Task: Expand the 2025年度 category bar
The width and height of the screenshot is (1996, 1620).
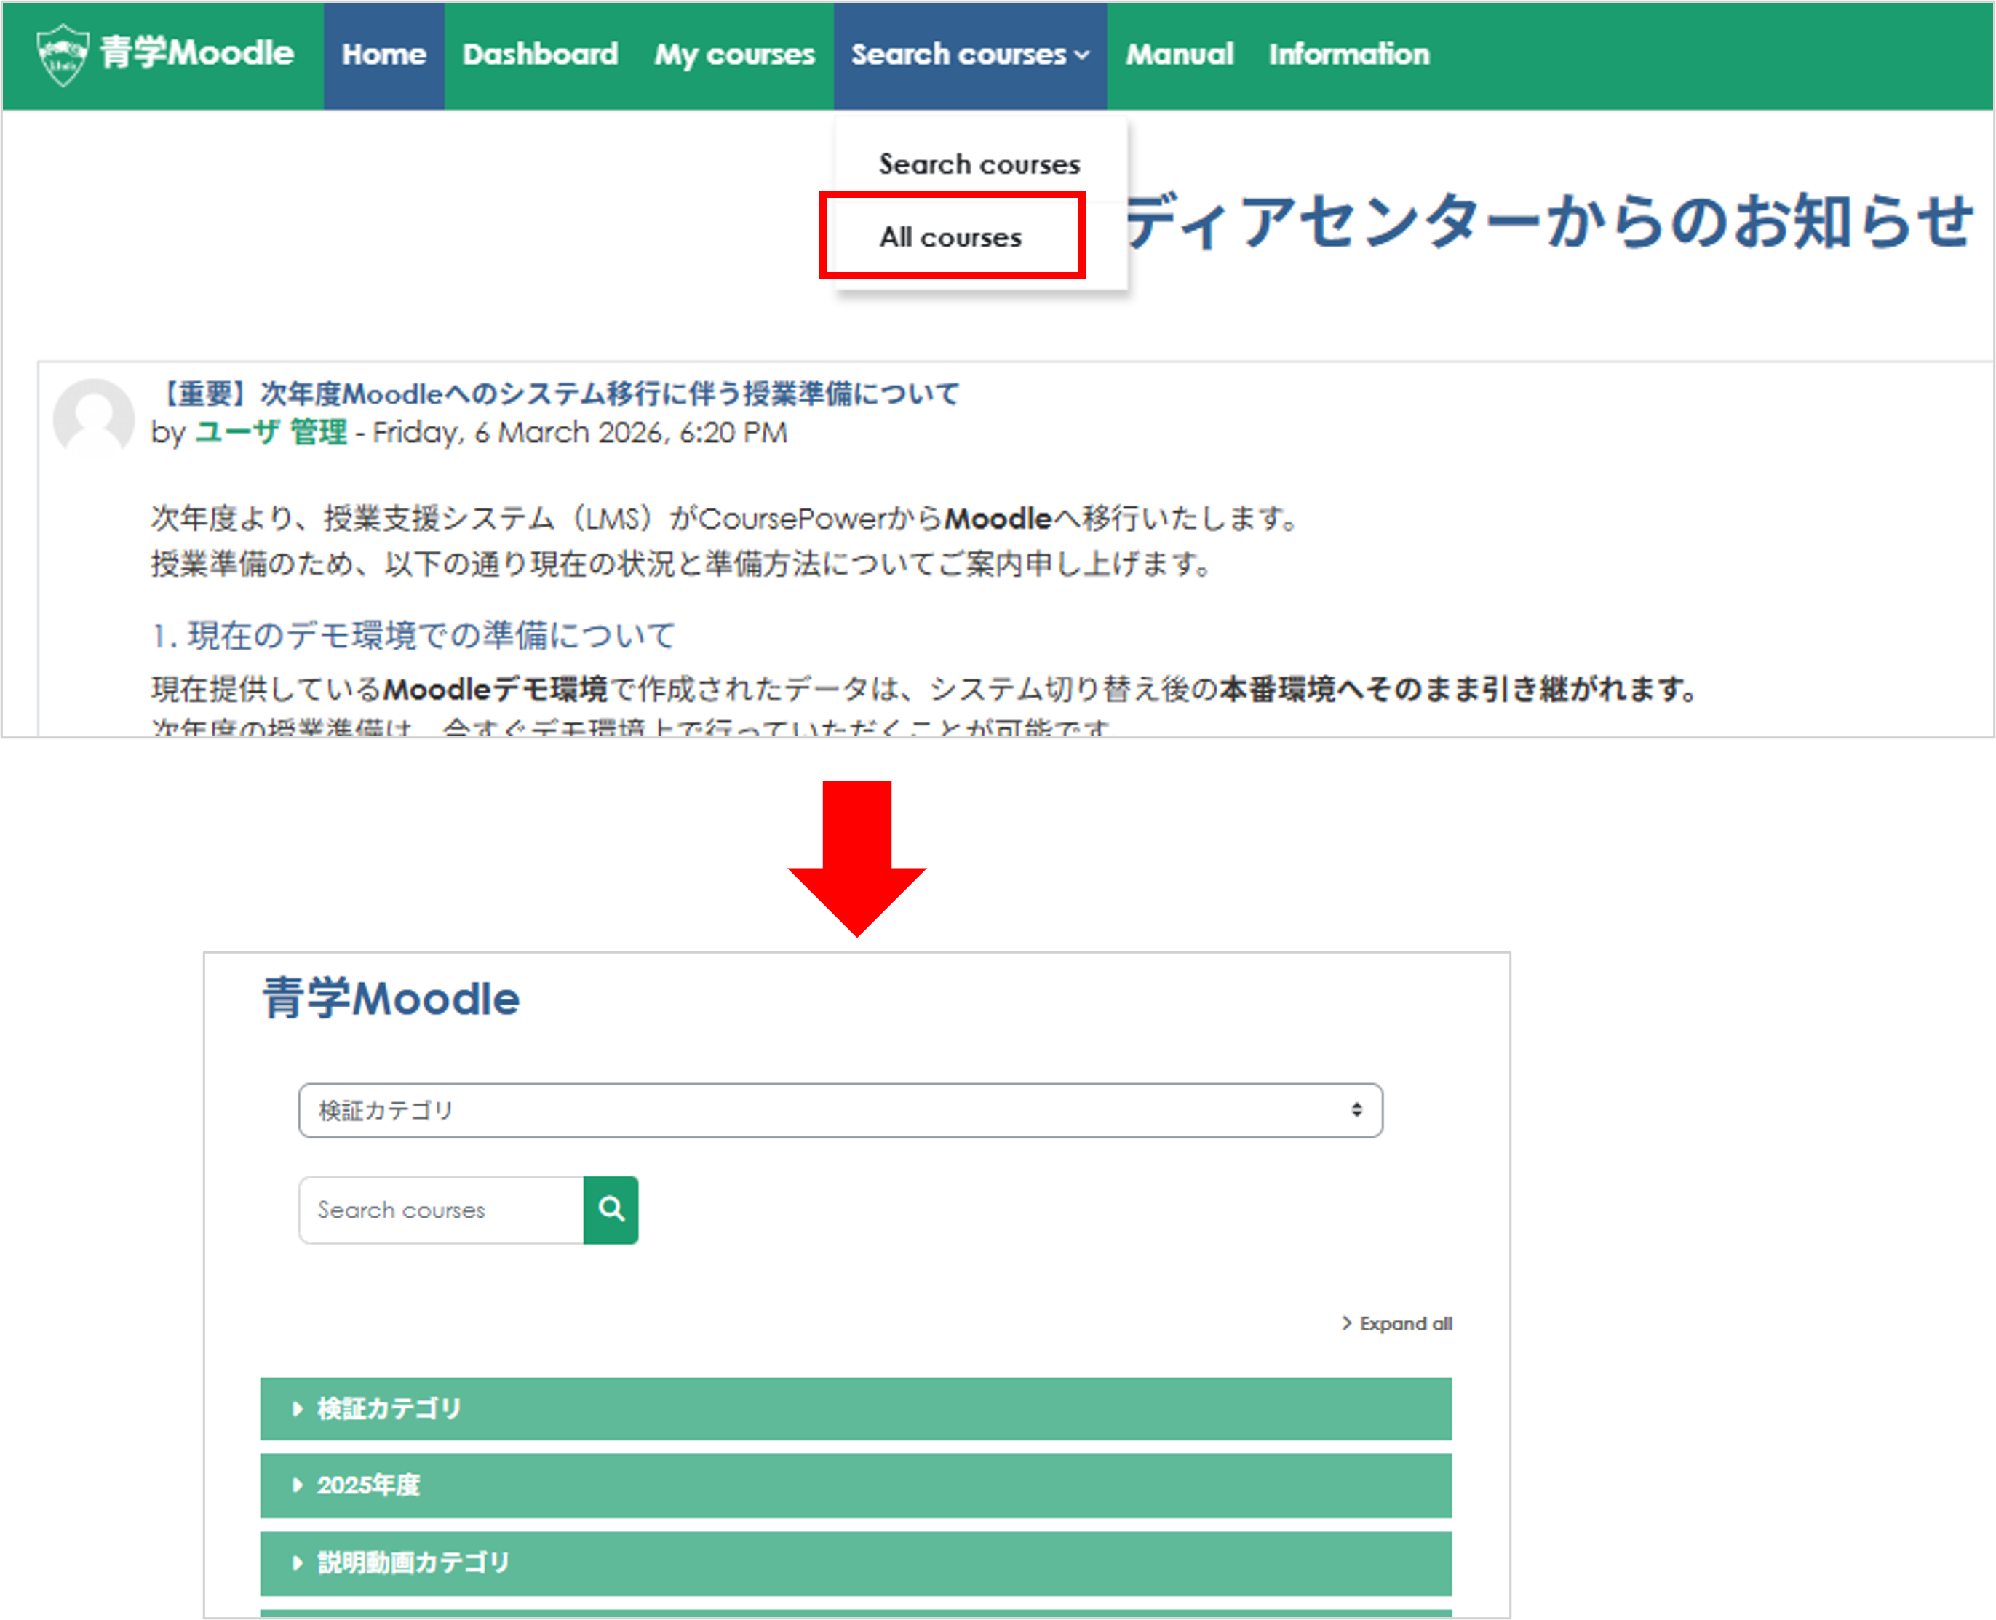Action: pos(369,1485)
